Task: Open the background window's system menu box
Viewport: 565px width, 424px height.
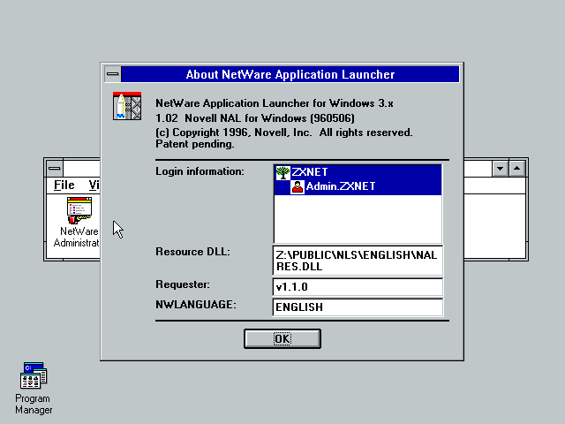Action: (x=55, y=169)
